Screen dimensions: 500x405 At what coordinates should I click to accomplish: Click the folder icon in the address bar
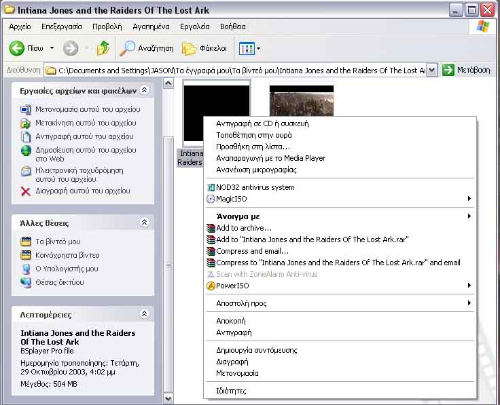pyautogui.click(x=51, y=71)
